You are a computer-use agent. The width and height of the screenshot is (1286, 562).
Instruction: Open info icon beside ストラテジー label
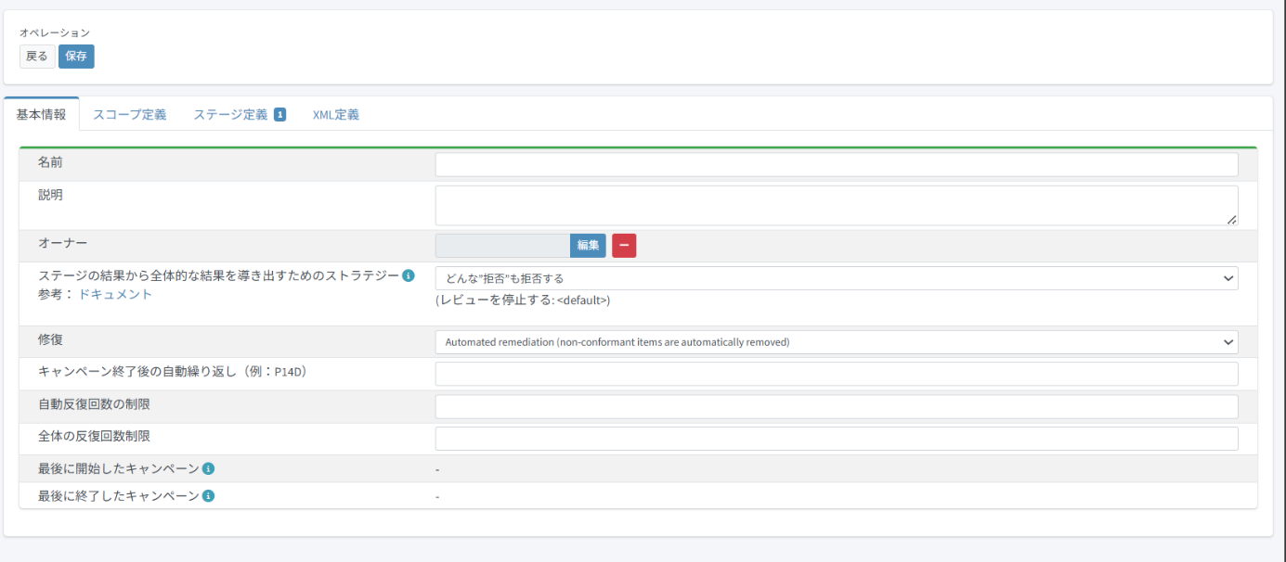coord(409,275)
